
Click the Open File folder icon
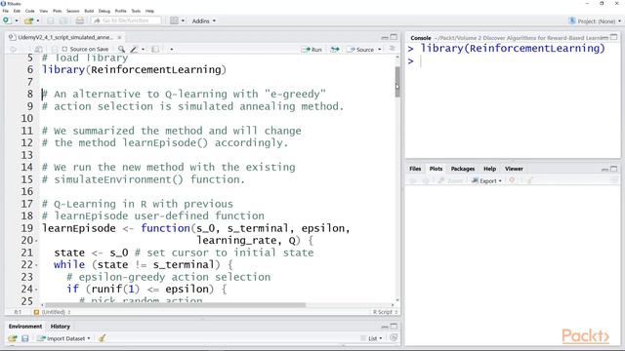(28, 20)
